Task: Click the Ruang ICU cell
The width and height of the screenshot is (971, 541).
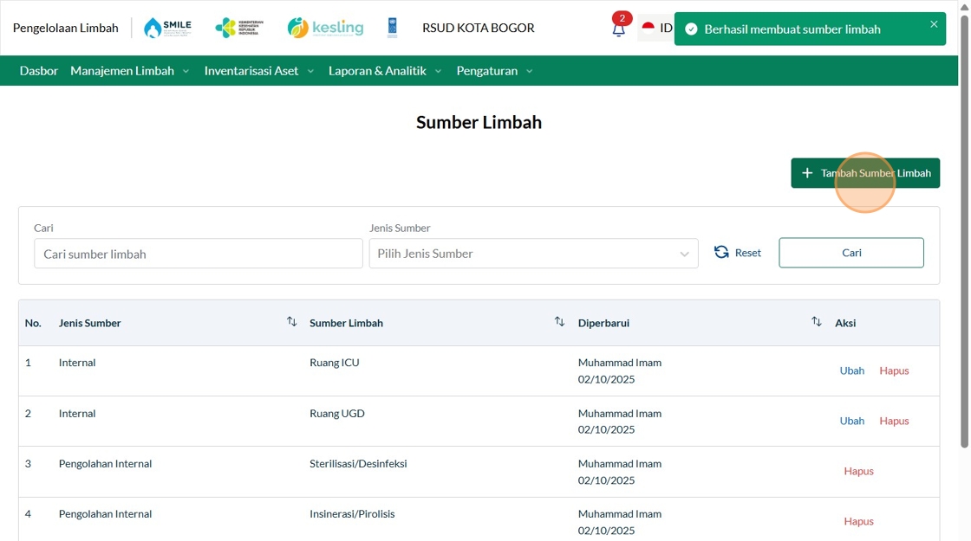Action: pos(335,363)
